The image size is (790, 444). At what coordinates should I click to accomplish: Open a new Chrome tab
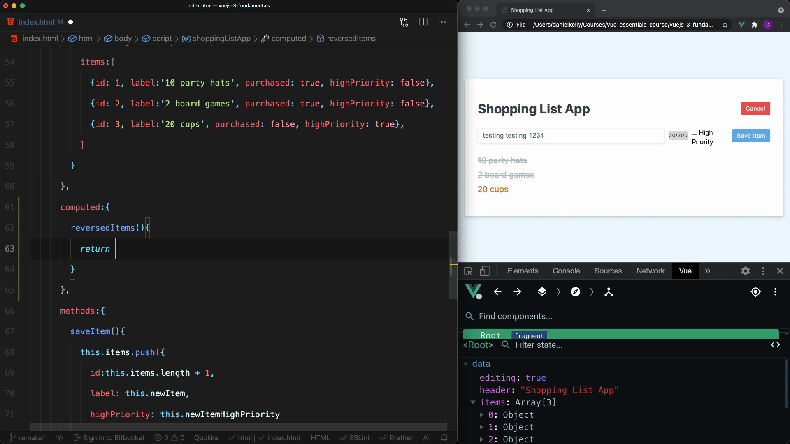coord(604,10)
